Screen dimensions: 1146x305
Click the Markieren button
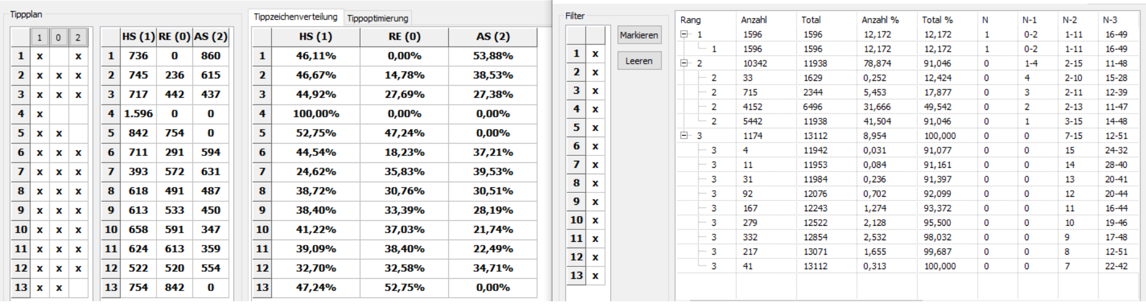(639, 35)
